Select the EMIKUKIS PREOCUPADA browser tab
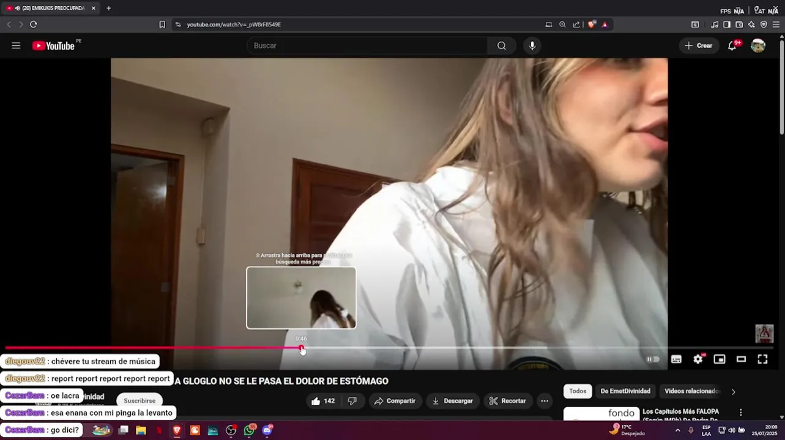 tap(50, 9)
